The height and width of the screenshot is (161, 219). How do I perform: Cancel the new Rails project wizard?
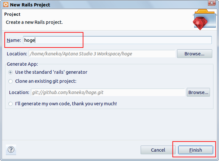click(158, 150)
